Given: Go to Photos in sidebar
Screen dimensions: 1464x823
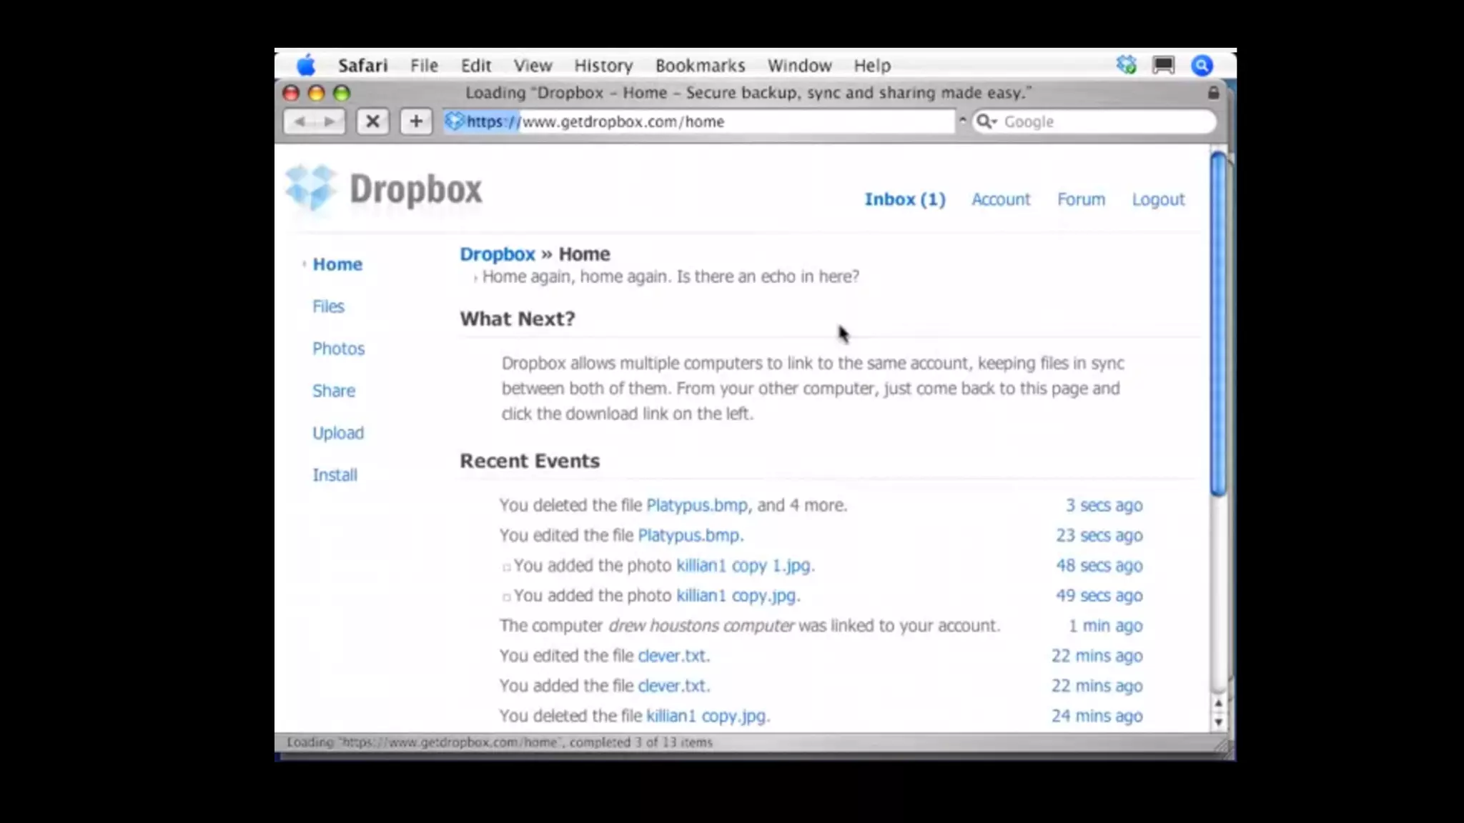Looking at the screenshot, I should click(x=338, y=349).
